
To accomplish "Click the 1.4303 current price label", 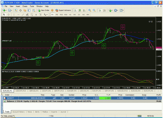I will click(159, 50).
